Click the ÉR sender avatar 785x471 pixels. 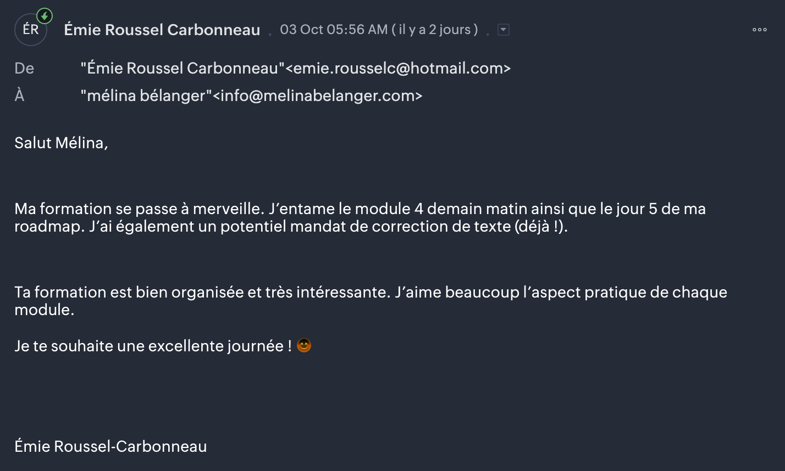(x=30, y=30)
